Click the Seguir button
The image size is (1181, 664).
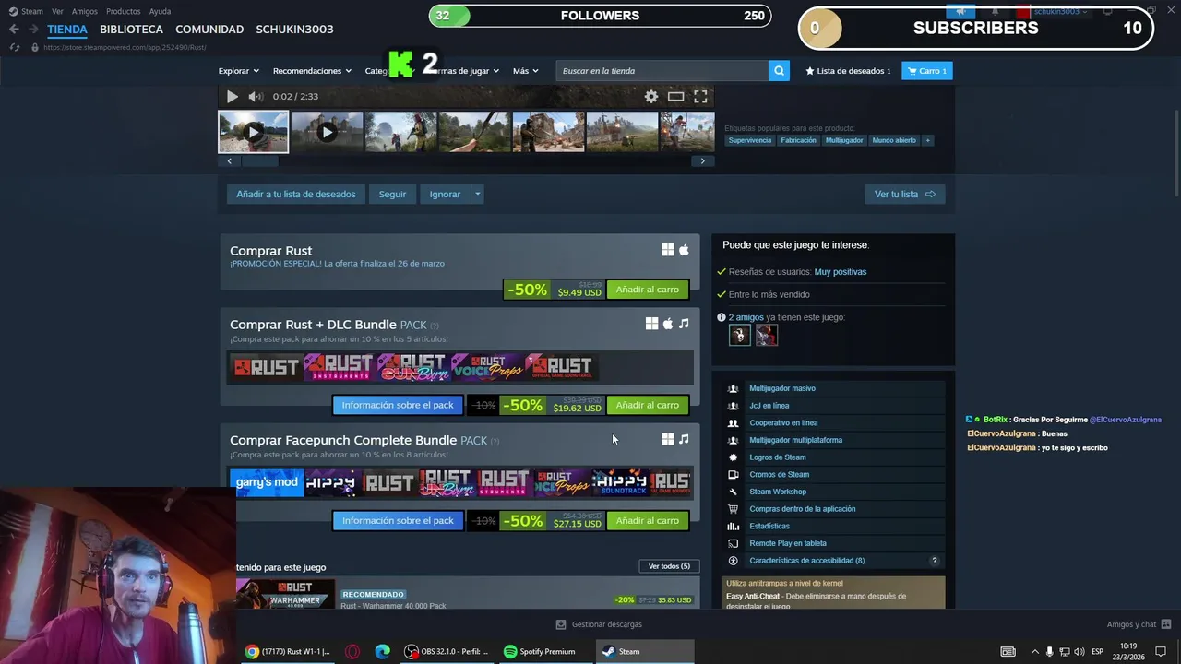pos(392,194)
